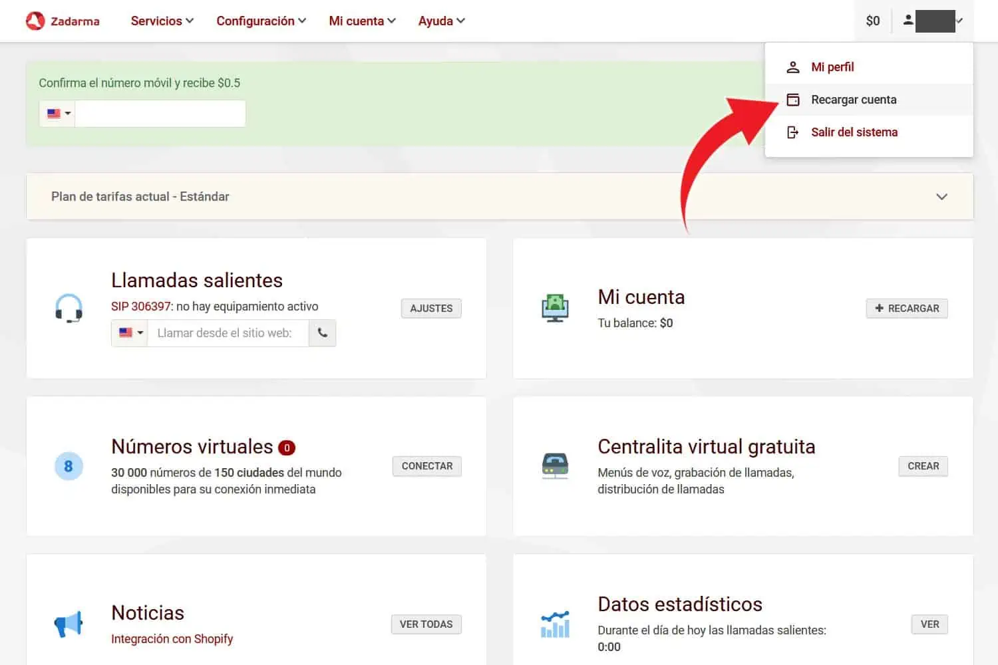This screenshot has height=665, width=998.
Task: Click the Noticias heading
Action: point(148,613)
